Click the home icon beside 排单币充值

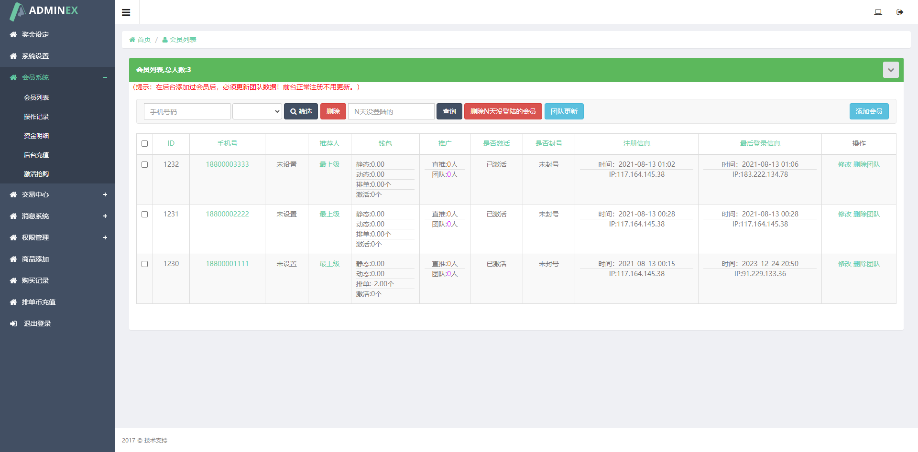click(x=13, y=302)
